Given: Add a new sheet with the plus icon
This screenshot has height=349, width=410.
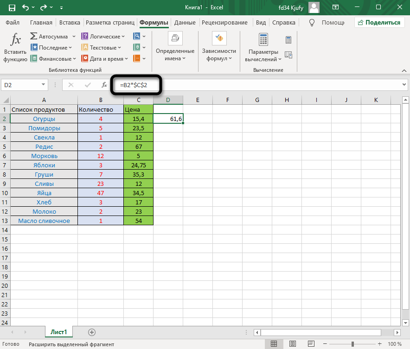Looking at the screenshot, I should click(x=92, y=332).
